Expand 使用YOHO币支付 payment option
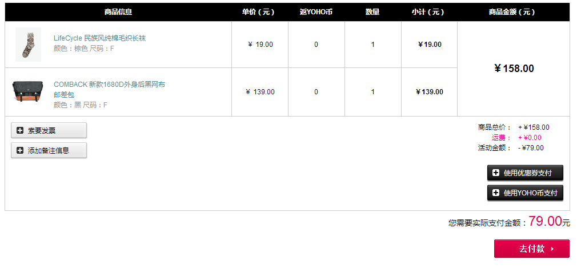581x268 pixels. tap(525, 193)
